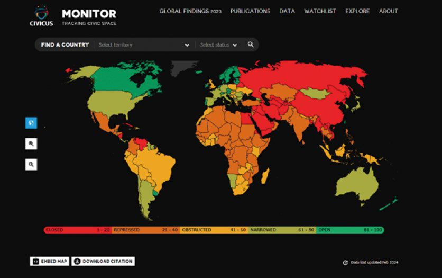The height and width of the screenshot is (278, 442).
Task: Click Greenland on the world map
Action: [x=182, y=67]
